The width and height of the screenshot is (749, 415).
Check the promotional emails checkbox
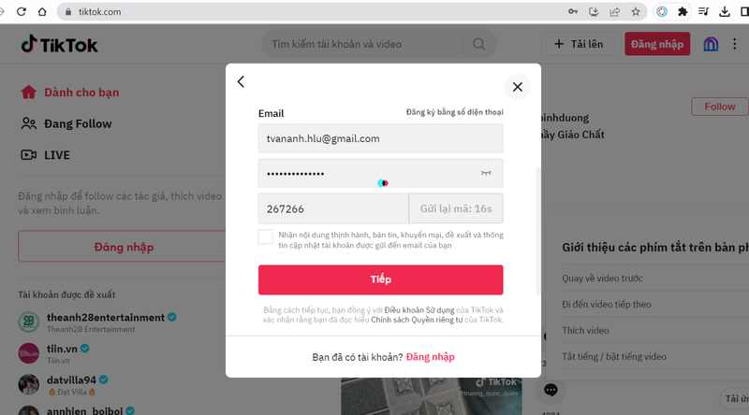266,236
